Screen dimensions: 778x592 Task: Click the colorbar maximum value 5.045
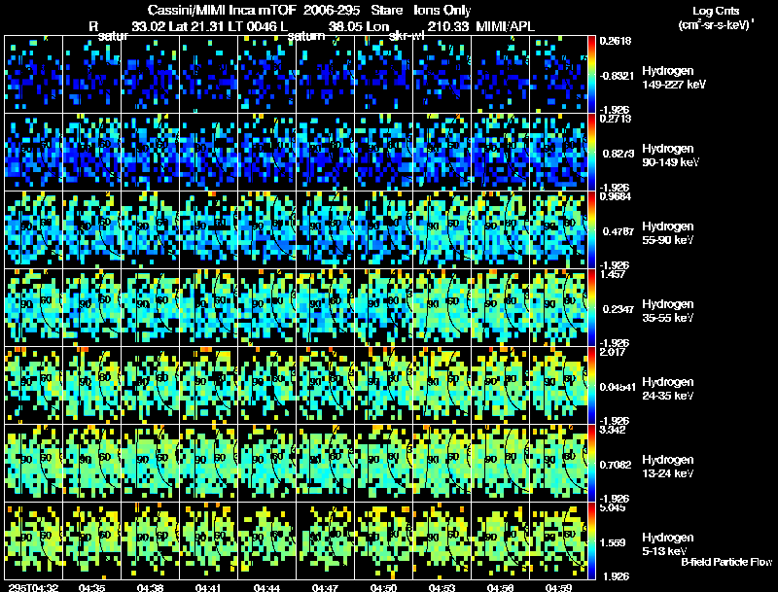pos(613,507)
